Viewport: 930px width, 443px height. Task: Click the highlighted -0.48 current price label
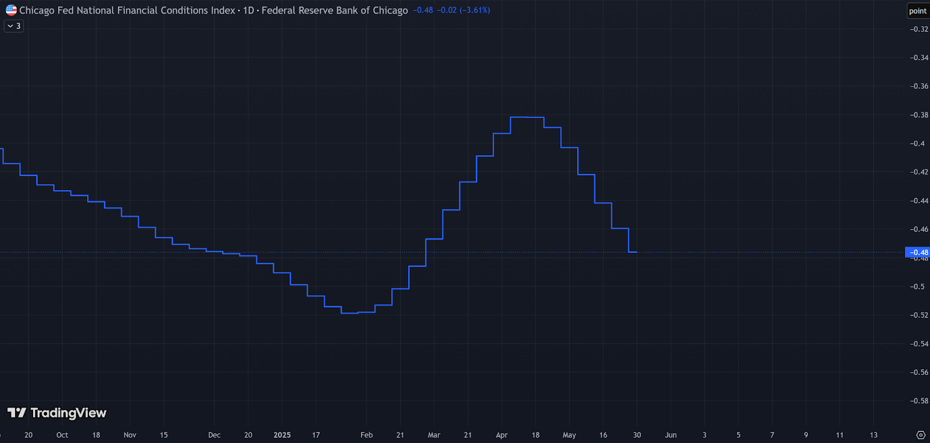point(918,252)
